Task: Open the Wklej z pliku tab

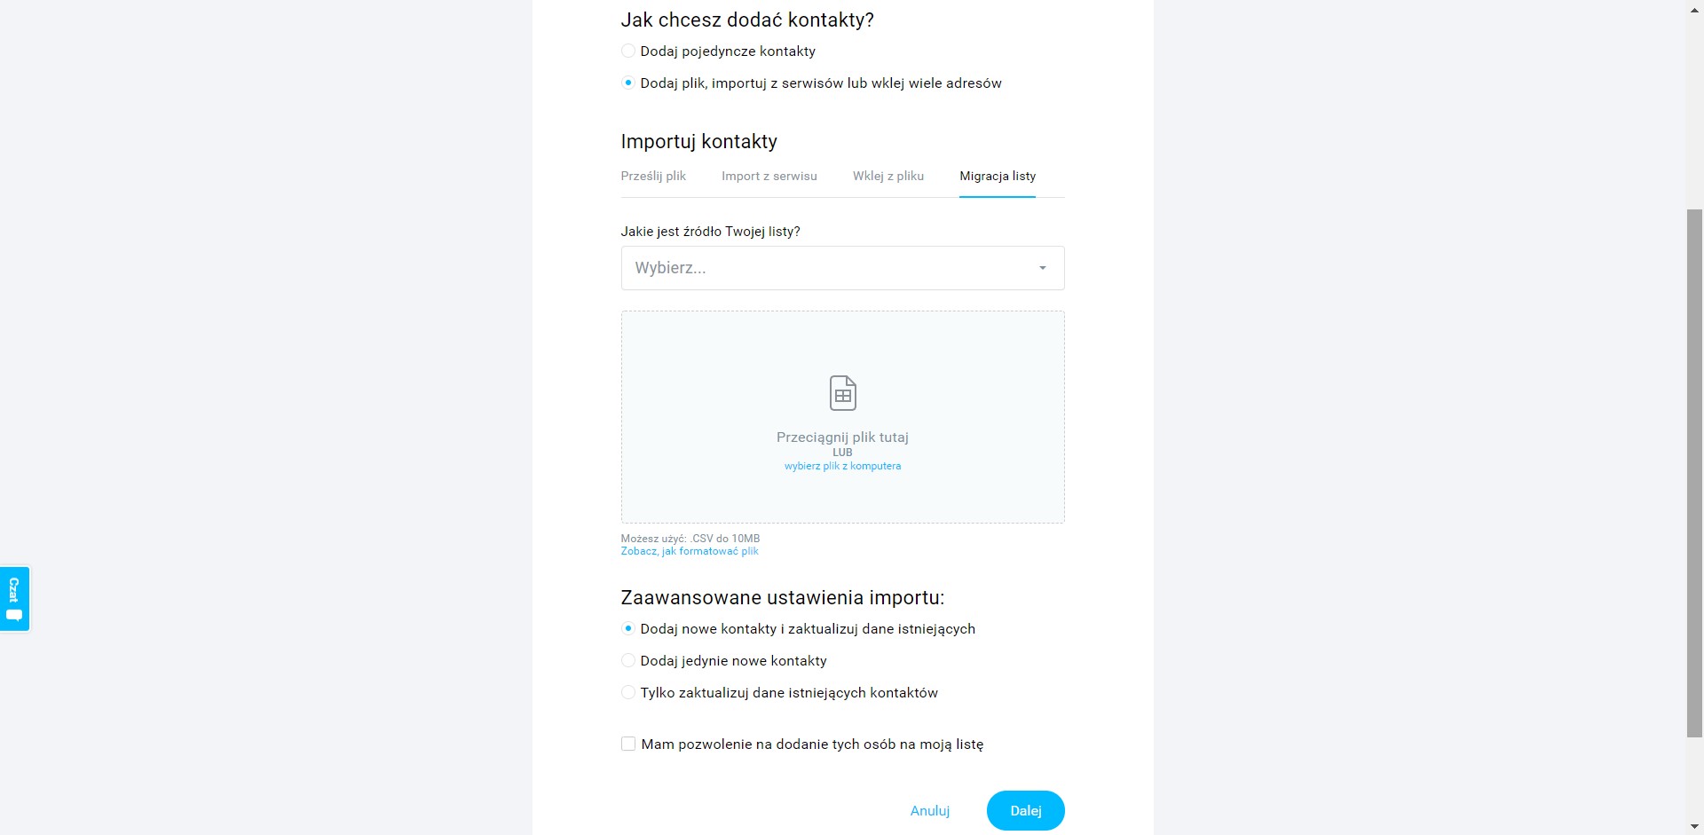Action: point(888,176)
